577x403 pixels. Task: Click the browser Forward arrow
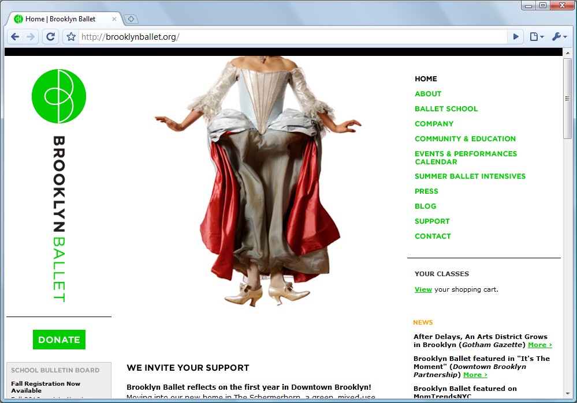coord(31,37)
